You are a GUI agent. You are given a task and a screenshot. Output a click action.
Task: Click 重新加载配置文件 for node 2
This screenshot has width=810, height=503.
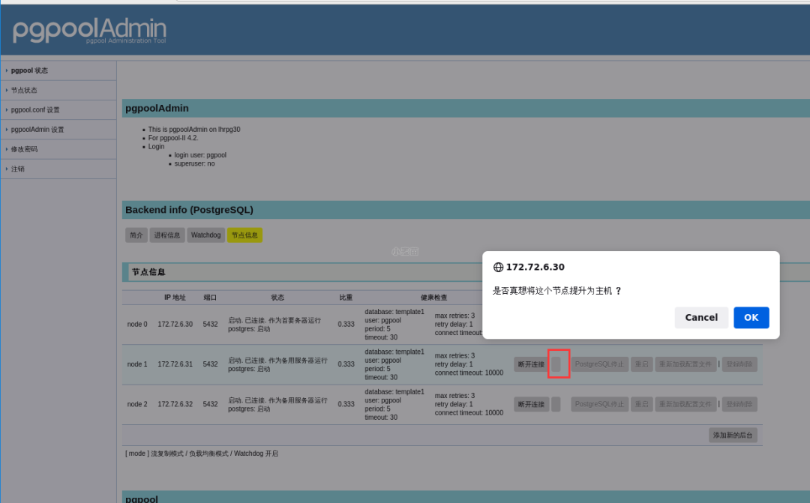coord(685,404)
